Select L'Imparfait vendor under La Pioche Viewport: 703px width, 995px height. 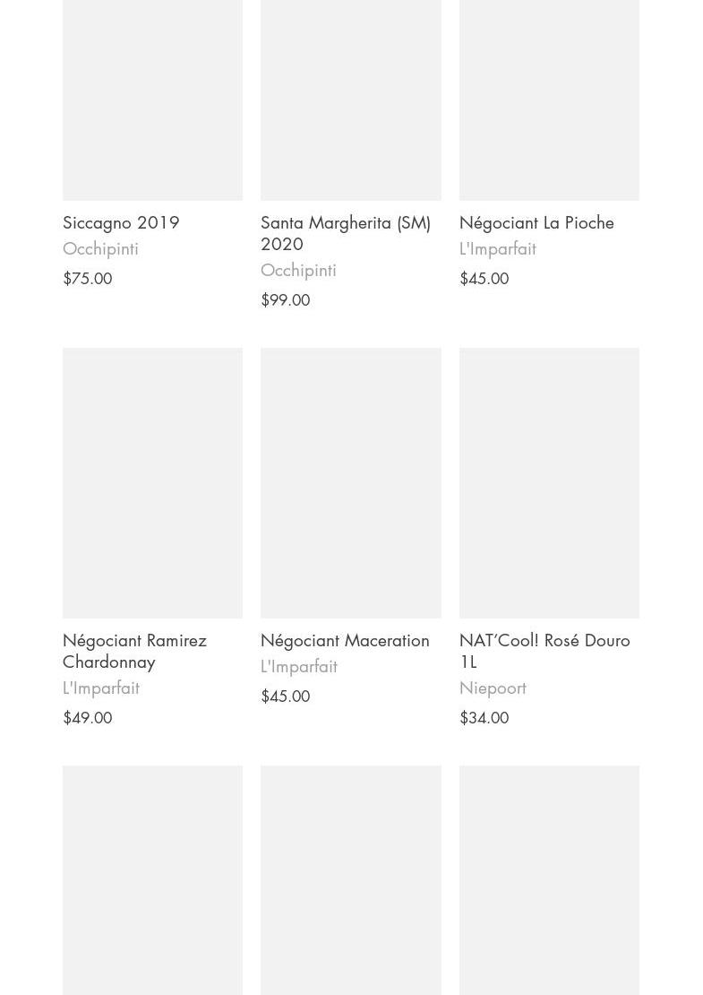click(x=498, y=248)
